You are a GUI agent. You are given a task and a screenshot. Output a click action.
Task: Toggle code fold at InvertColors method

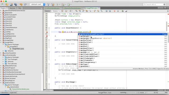point(49,28)
